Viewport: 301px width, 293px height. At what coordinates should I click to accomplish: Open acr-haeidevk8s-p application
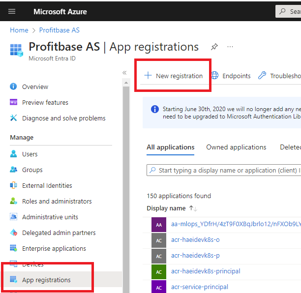click(x=195, y=256)
